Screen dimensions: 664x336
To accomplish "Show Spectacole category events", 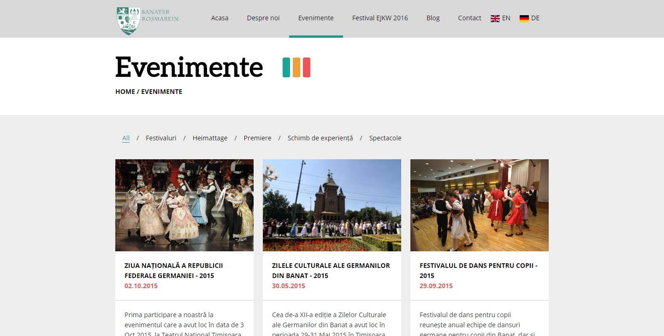I will click(x=385, y=138).
